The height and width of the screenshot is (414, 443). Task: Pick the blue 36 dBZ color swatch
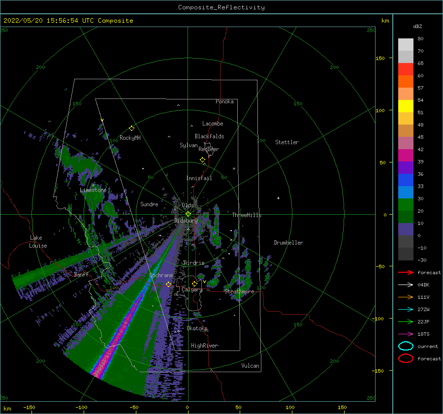(406, 180)
